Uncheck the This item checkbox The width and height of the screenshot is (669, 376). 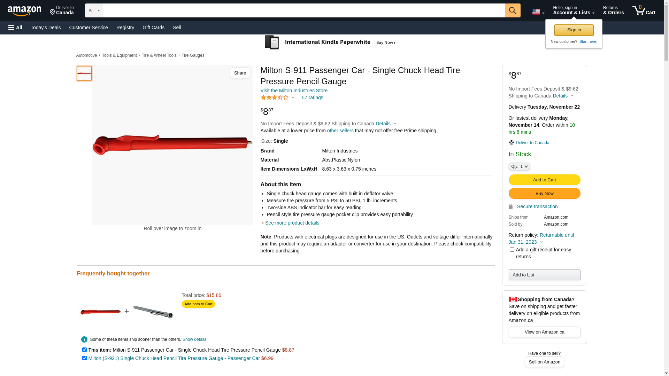pyautogui.click(x=84, y=350)
